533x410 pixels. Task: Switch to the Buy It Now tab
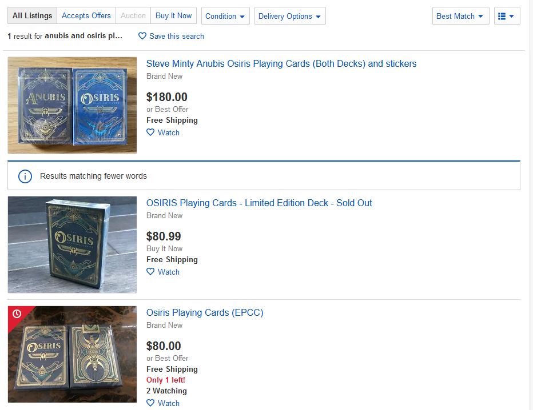pos(173,15)
